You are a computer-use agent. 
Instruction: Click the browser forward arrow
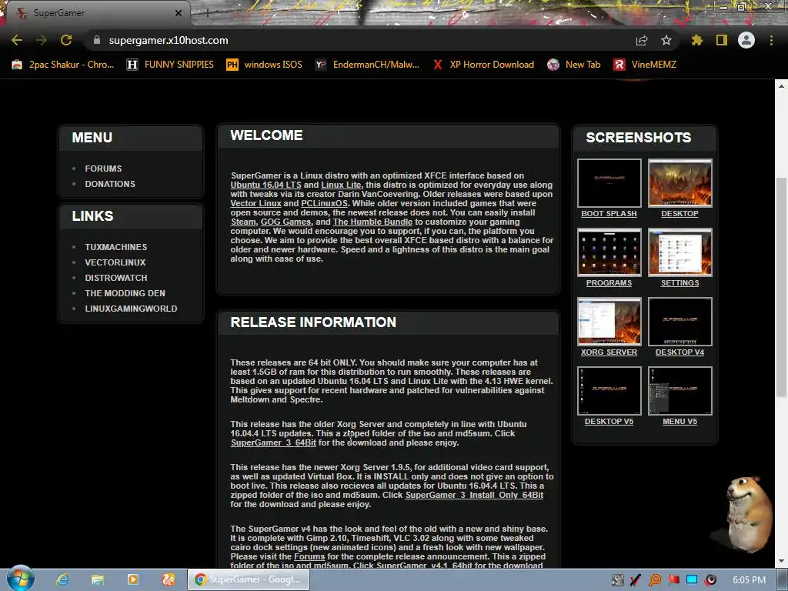click(x=42, y=40)
